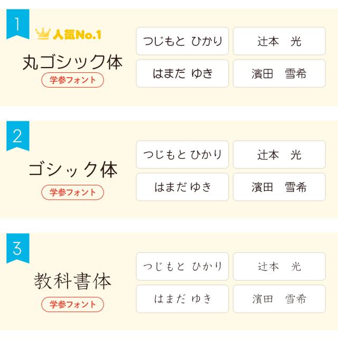This screenshot has width=338, height=338.
Task: Pick はまだ ゆき sample in 教科書体
Action: [182, 299]
